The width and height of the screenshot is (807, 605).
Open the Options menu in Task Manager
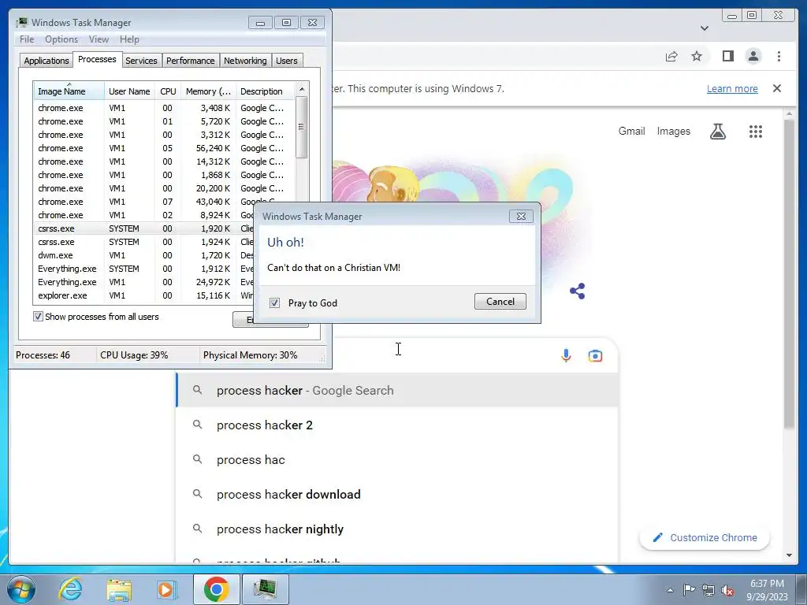[x=61, y=39]
